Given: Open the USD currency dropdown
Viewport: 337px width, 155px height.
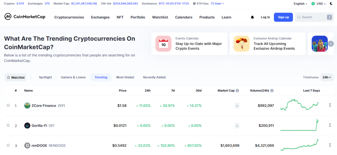Looking at the screenshot, I should [319, 4].
